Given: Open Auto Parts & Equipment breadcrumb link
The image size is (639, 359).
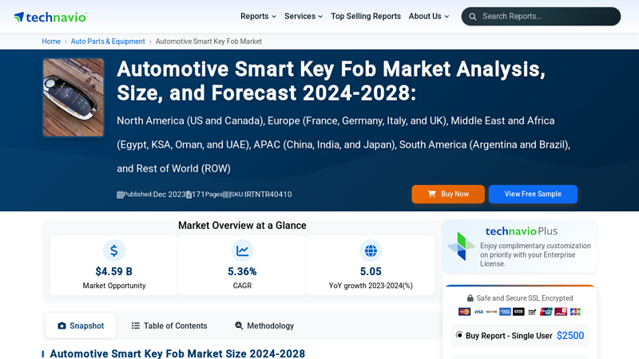Looking at the screenshot, I should pos(108,41).
